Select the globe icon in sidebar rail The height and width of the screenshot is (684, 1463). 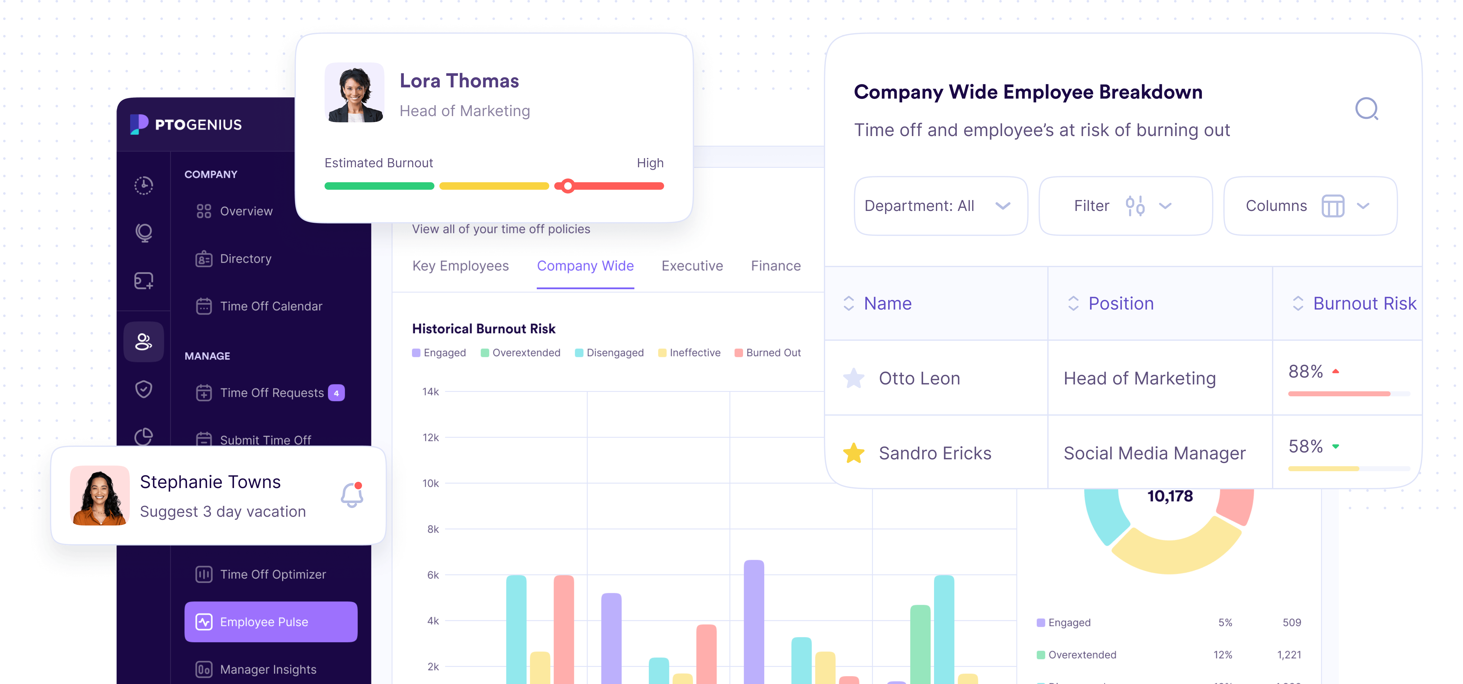[144, 233]
